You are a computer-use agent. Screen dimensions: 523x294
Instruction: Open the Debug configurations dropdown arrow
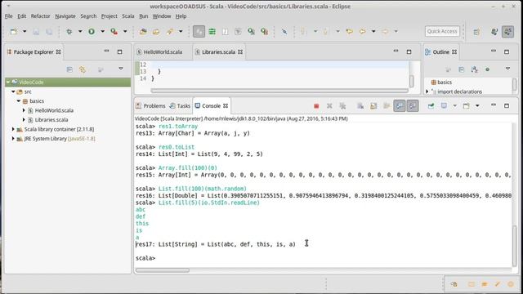(80, 31)
